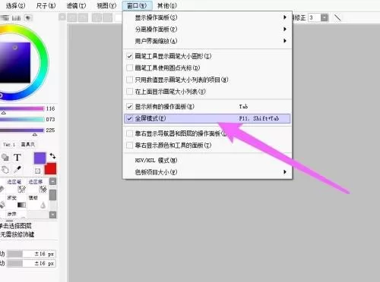Click the 无需按修饰键 option text
380x282 pixels.
tap(17, 234)
